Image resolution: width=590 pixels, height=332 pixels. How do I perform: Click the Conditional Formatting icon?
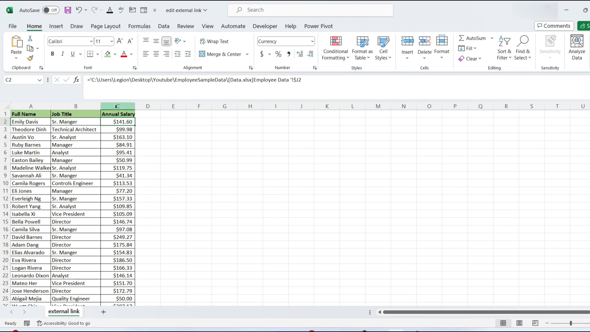tap(336, 41)
